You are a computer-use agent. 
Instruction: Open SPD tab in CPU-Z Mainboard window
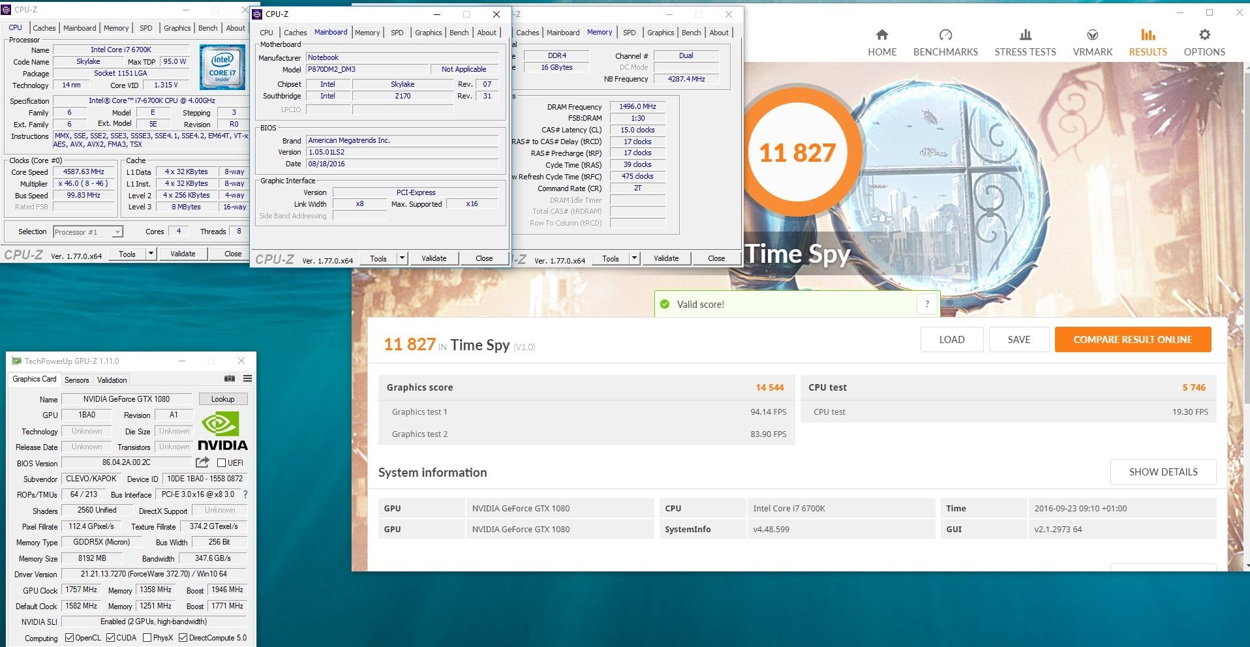[397, 33]
